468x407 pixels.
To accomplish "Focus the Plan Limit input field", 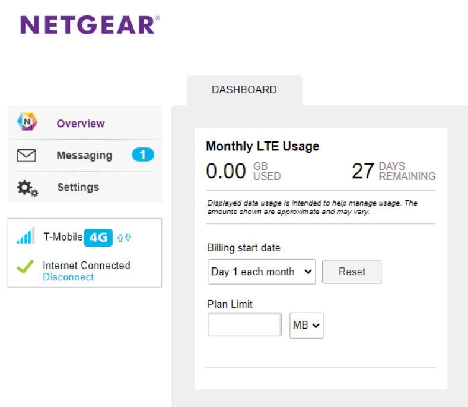I will point(244,324).
